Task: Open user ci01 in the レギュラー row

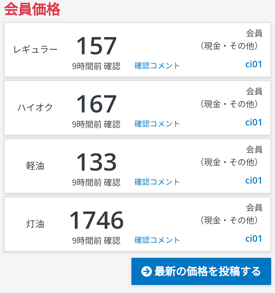Action: [x=254, y=64]
